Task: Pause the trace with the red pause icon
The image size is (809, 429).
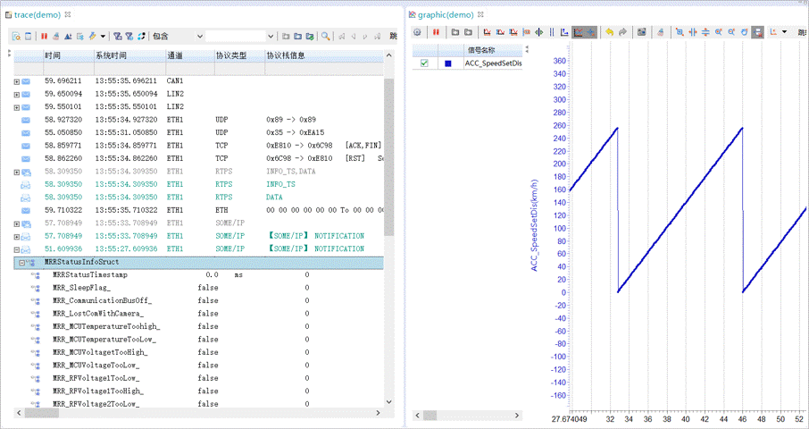Action: [x=44, y=37]
